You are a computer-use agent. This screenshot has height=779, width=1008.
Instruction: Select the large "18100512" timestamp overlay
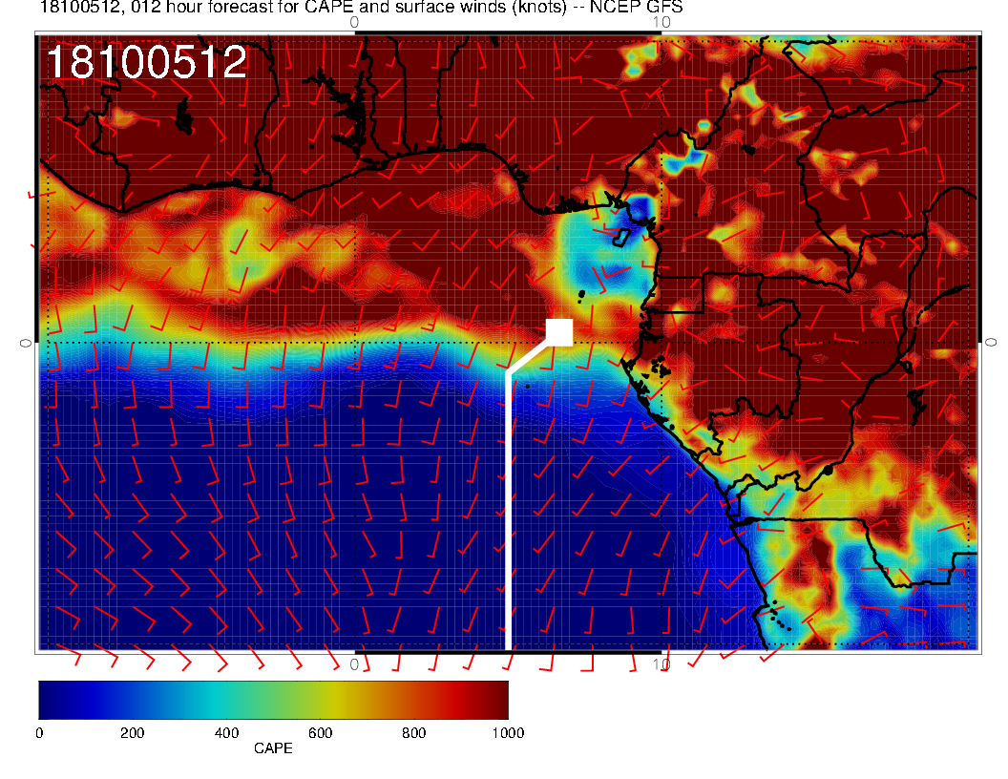point(146,63)
